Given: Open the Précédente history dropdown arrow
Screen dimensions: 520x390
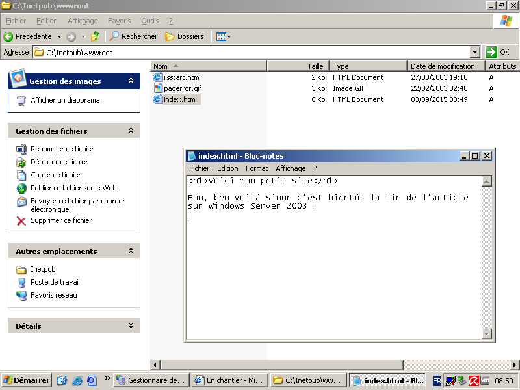Looking at the screenshot, I should (59, 36).
